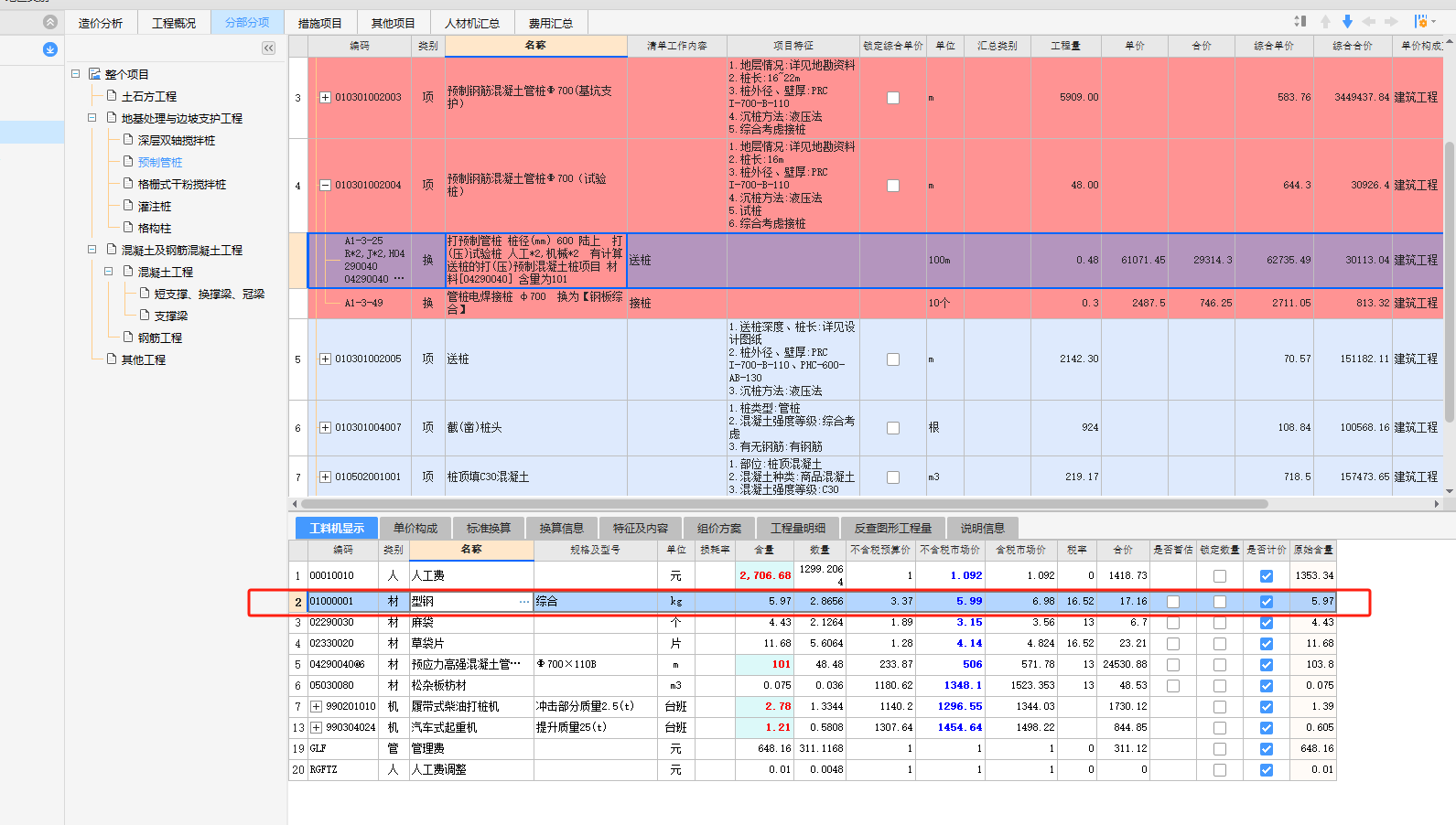Click the 整个项目 project icon
The height and width of the screenshot is (825, 1456).
(x=94, y=74)
